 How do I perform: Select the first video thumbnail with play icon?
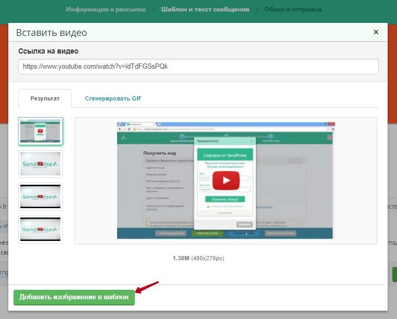tap(41, 131)
